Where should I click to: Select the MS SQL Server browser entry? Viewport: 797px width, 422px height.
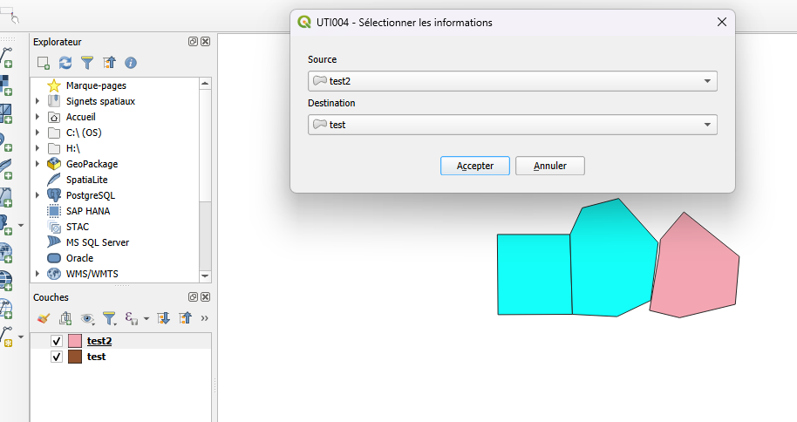coord(97,242)
